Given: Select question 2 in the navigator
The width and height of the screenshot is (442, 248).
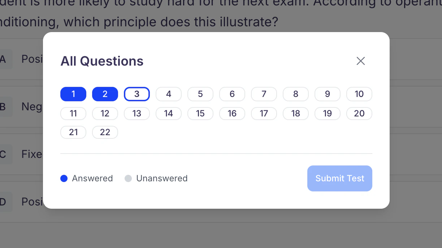Looking at the screenshot, I should (105, 94).
